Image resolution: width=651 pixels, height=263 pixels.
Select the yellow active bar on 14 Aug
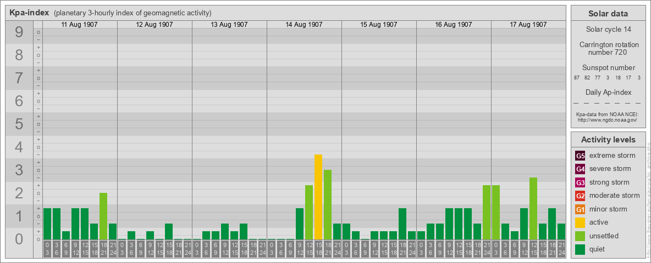tap(318, 197)
